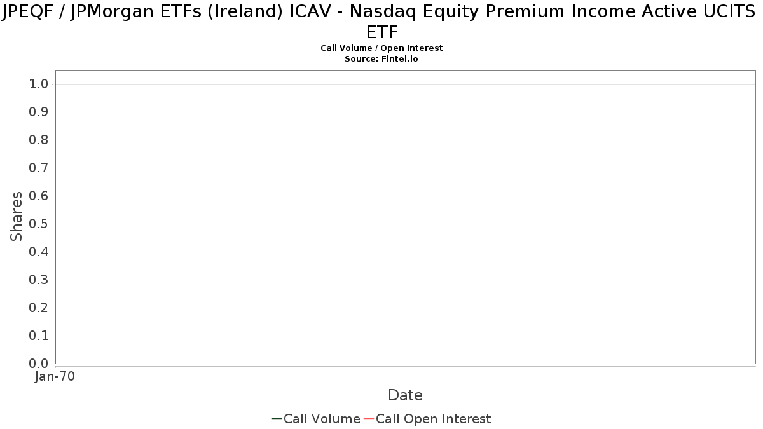This screenshot has height=429, width=763.
Task: Click the Shares y-axis label
Action: [17, 216]
